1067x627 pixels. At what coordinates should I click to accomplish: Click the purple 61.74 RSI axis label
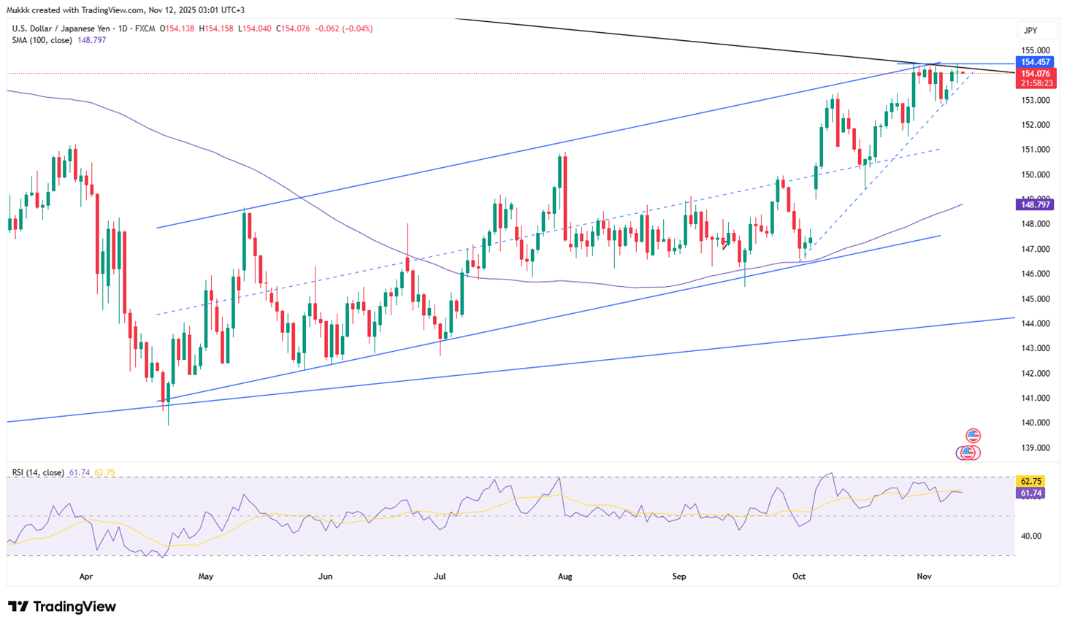1030,493
